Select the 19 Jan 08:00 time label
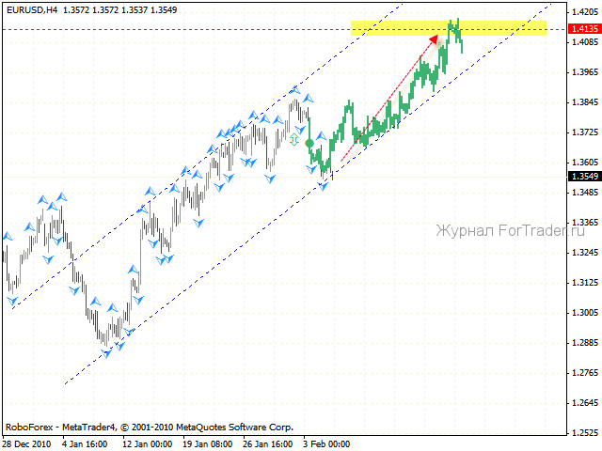 click(x=207, y=443)
